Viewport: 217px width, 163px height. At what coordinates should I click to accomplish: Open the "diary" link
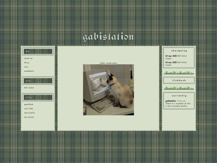(27, 63)
